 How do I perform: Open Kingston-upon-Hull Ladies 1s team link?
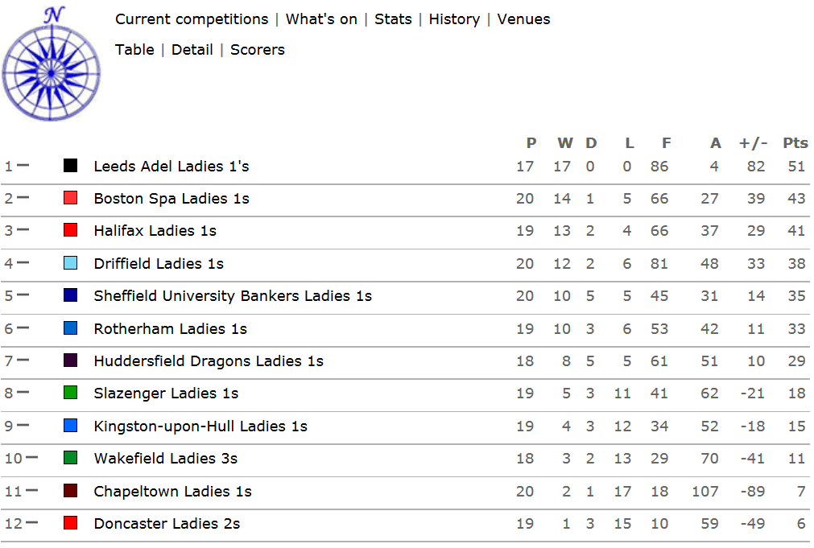tap(200, 426)
